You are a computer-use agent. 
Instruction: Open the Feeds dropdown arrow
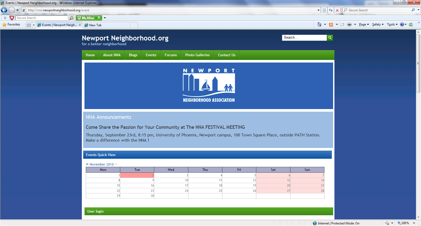coord(337,24)
